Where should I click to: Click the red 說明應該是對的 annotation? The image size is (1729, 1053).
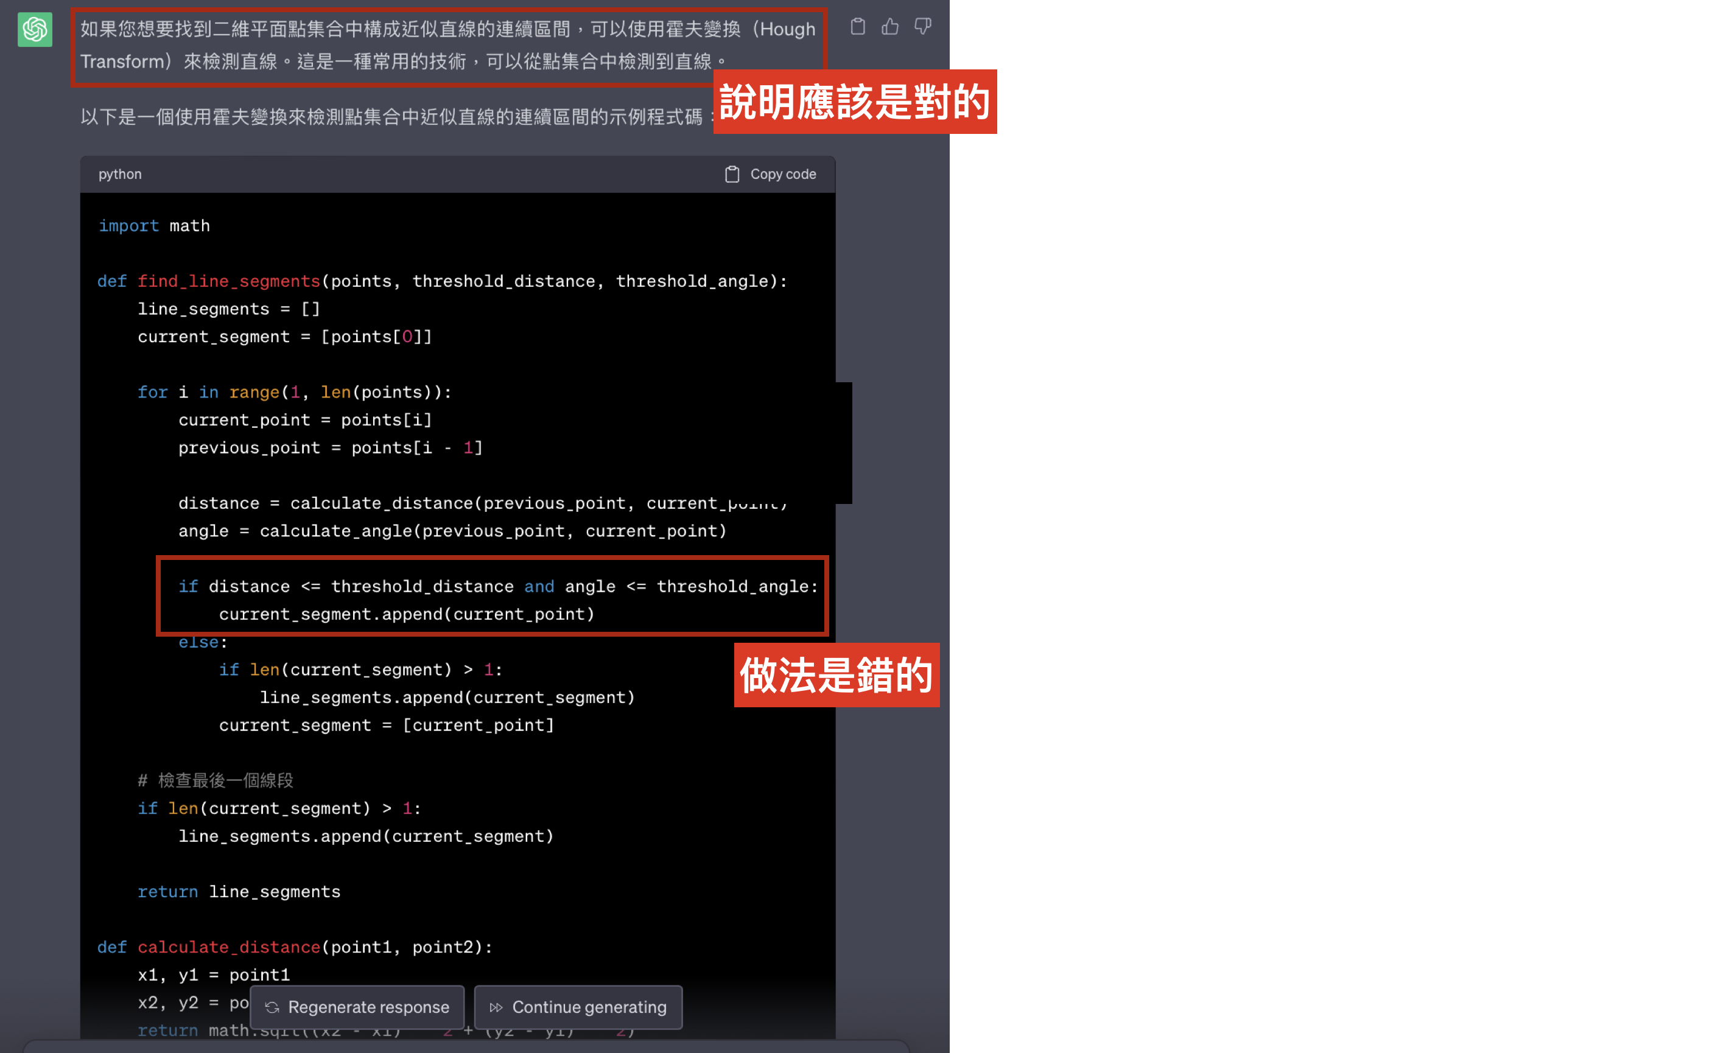[854, 102]
